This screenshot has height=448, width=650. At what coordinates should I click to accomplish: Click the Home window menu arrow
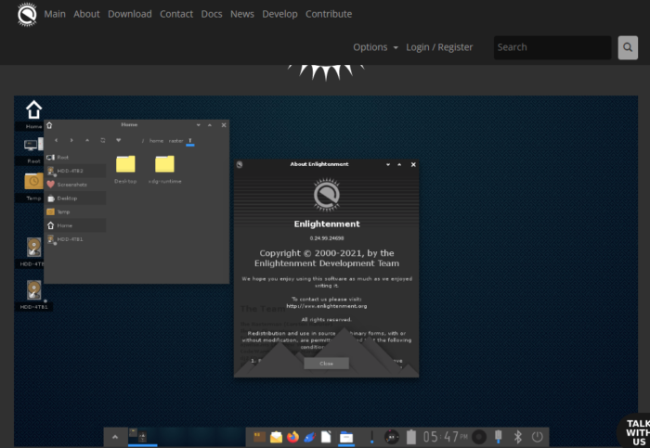(199, 125)
